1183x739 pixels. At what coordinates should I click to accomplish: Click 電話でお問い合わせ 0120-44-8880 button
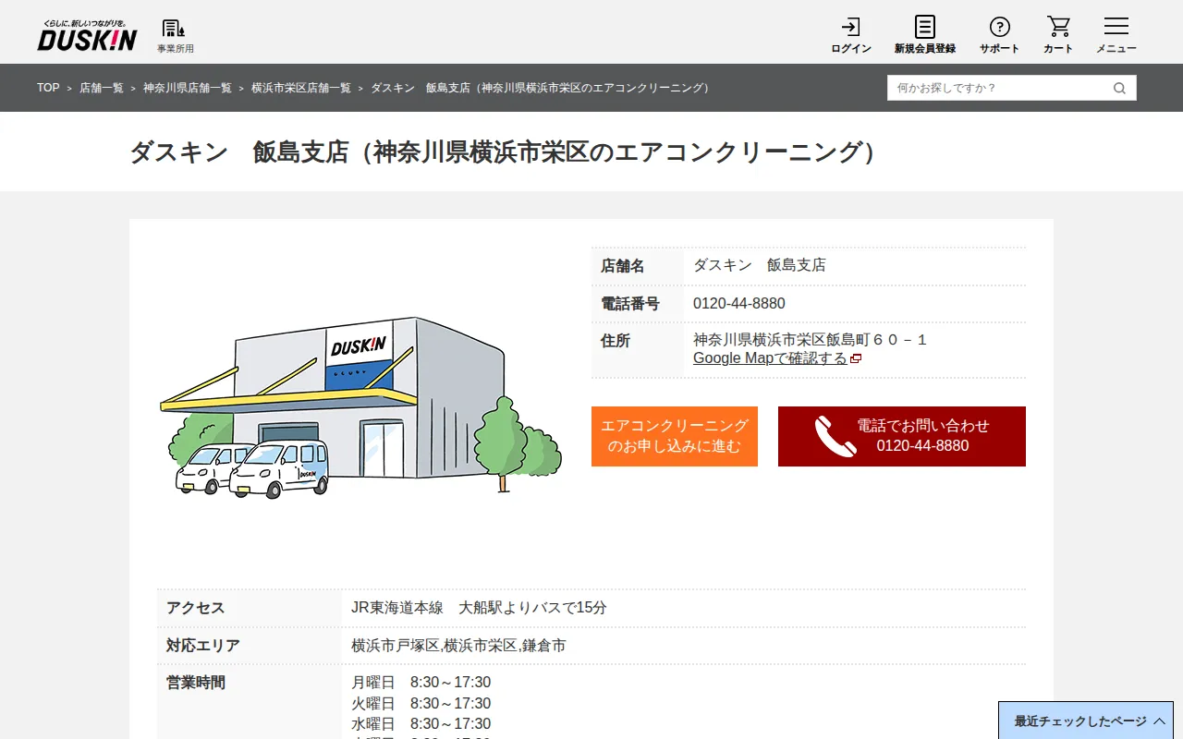(x=902, y=436)
